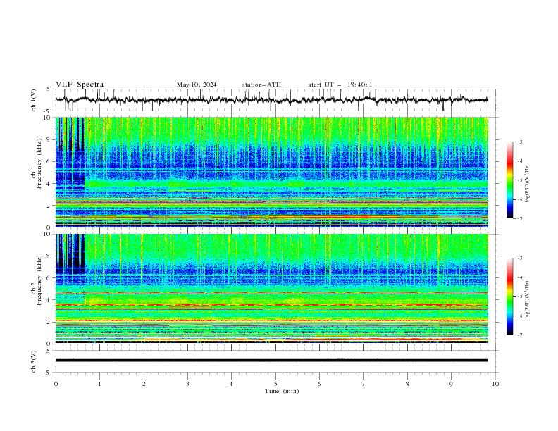This screenshot has height=431, width=558.
Task: Click the 'Time (min)' axis label
Action: (x=282, y=391)
